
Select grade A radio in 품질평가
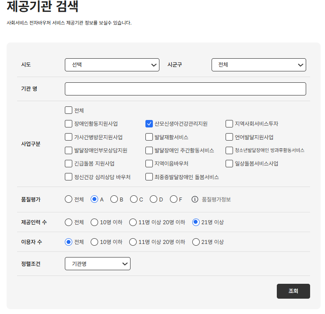pos(94,199)
